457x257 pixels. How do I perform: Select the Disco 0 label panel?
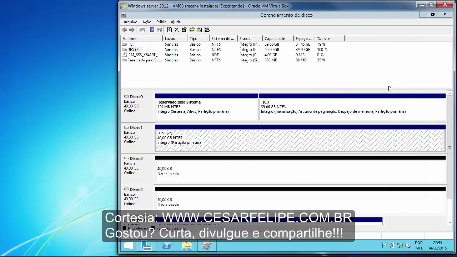pos(138,107)
